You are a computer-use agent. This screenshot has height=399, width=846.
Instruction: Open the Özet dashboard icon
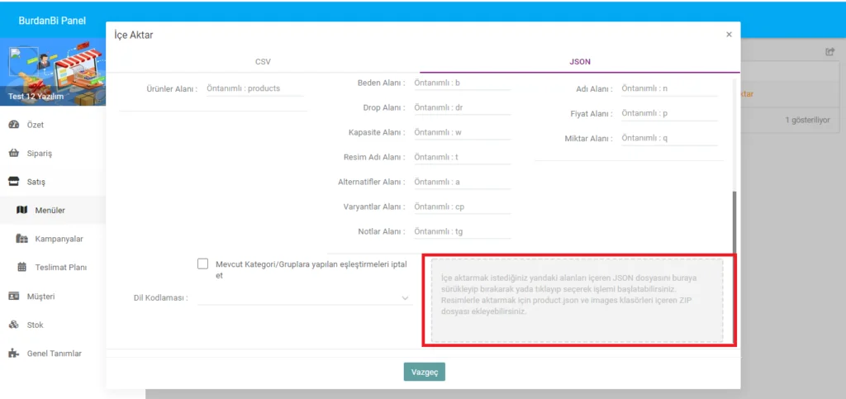point(14,125)
